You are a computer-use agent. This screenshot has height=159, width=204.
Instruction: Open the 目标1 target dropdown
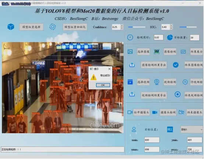pyautogui.click(x=191, y=130)
